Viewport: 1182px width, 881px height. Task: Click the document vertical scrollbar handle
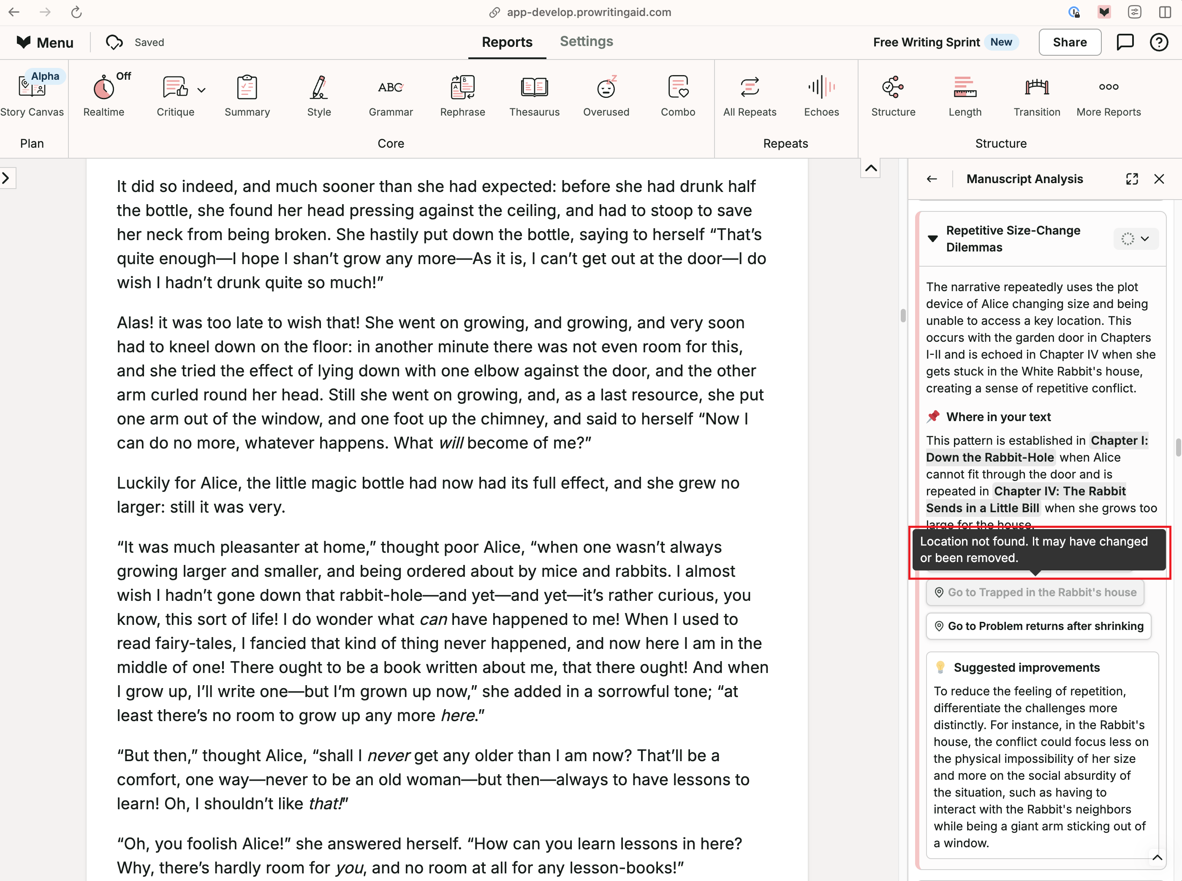[903, 316]
